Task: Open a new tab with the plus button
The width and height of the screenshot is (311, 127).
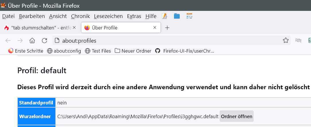Action: coord(167,28)
